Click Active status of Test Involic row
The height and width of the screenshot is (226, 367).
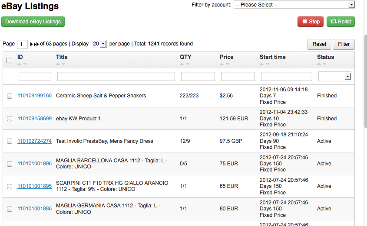point(324,141)
